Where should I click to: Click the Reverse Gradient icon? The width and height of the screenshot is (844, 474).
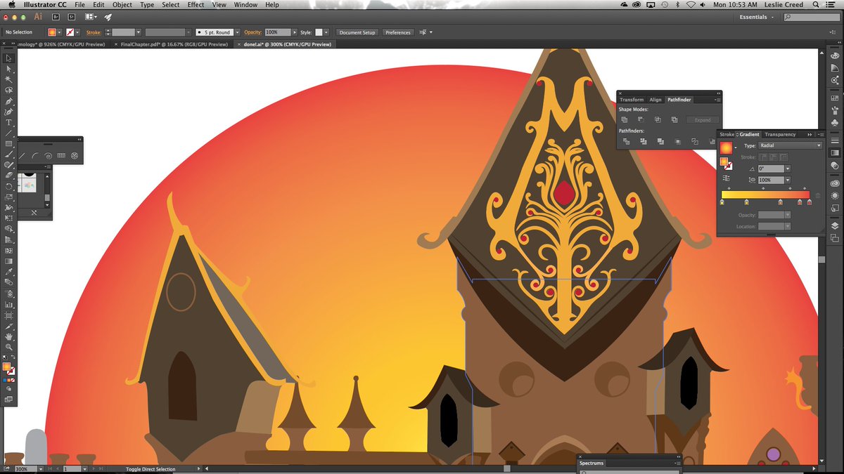point(726,179)
